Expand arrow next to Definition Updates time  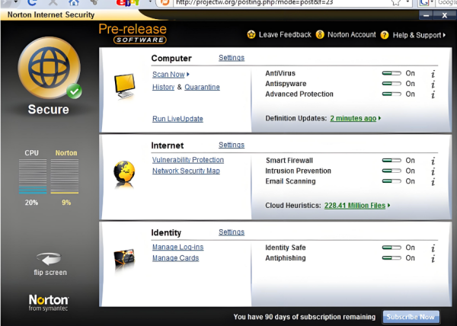click(x=379, y=118)
